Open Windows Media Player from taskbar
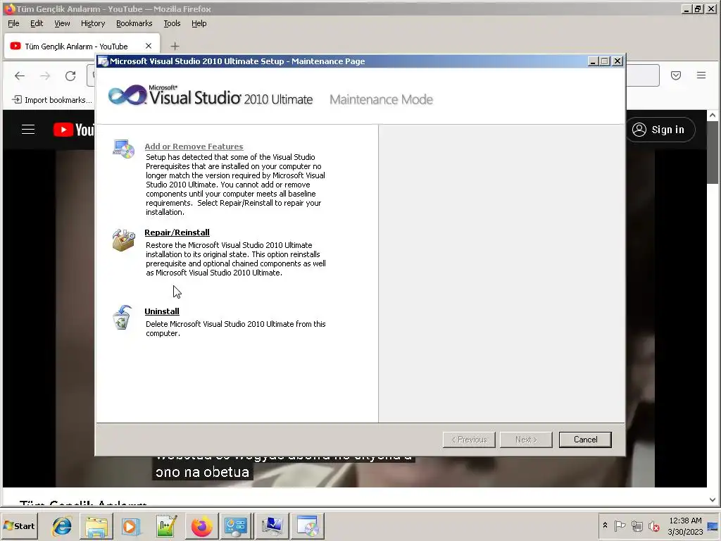Image resolution: width=721 pixels, height=541 pixels. 130,526
